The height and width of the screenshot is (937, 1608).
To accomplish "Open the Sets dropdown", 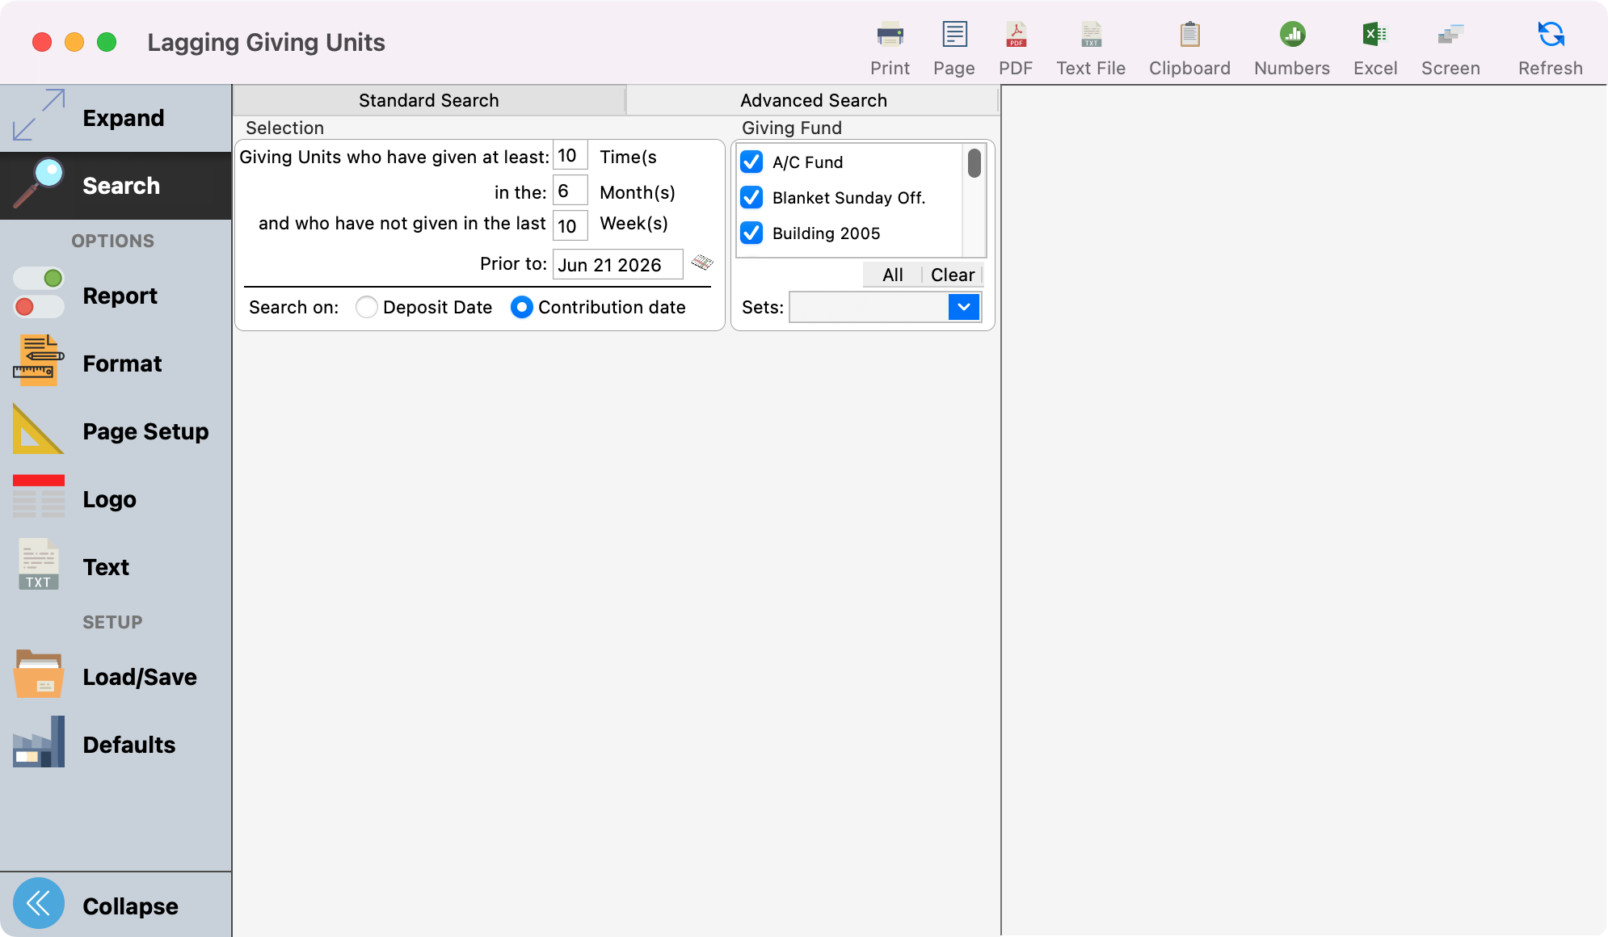I will point(962,307).
